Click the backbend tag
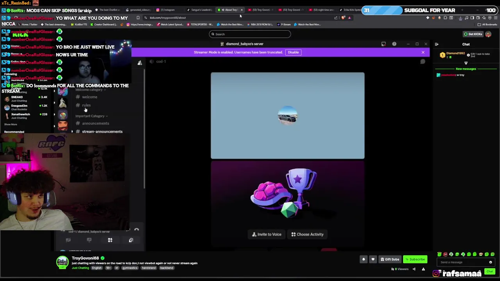 point(166,268)
